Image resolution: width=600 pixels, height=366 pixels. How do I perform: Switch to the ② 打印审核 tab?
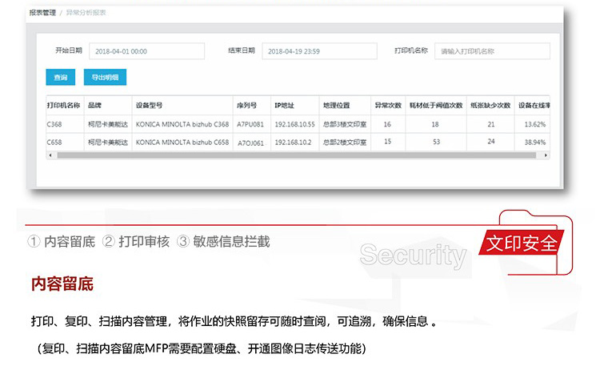click(x=136, y=241)
